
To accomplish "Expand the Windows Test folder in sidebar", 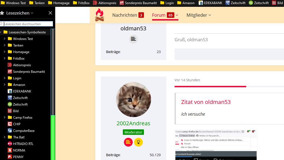I will (5, 39).
